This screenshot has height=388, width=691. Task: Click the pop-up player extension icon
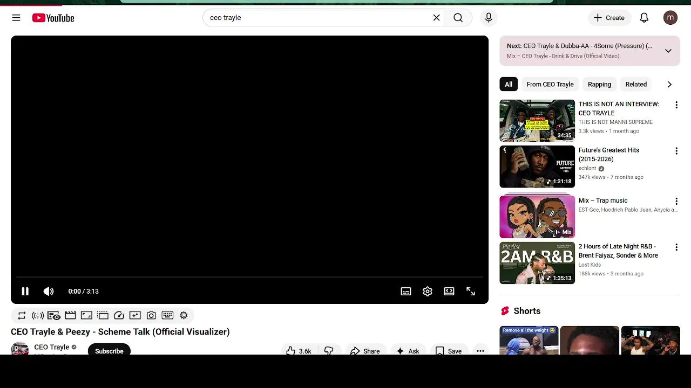103,315
